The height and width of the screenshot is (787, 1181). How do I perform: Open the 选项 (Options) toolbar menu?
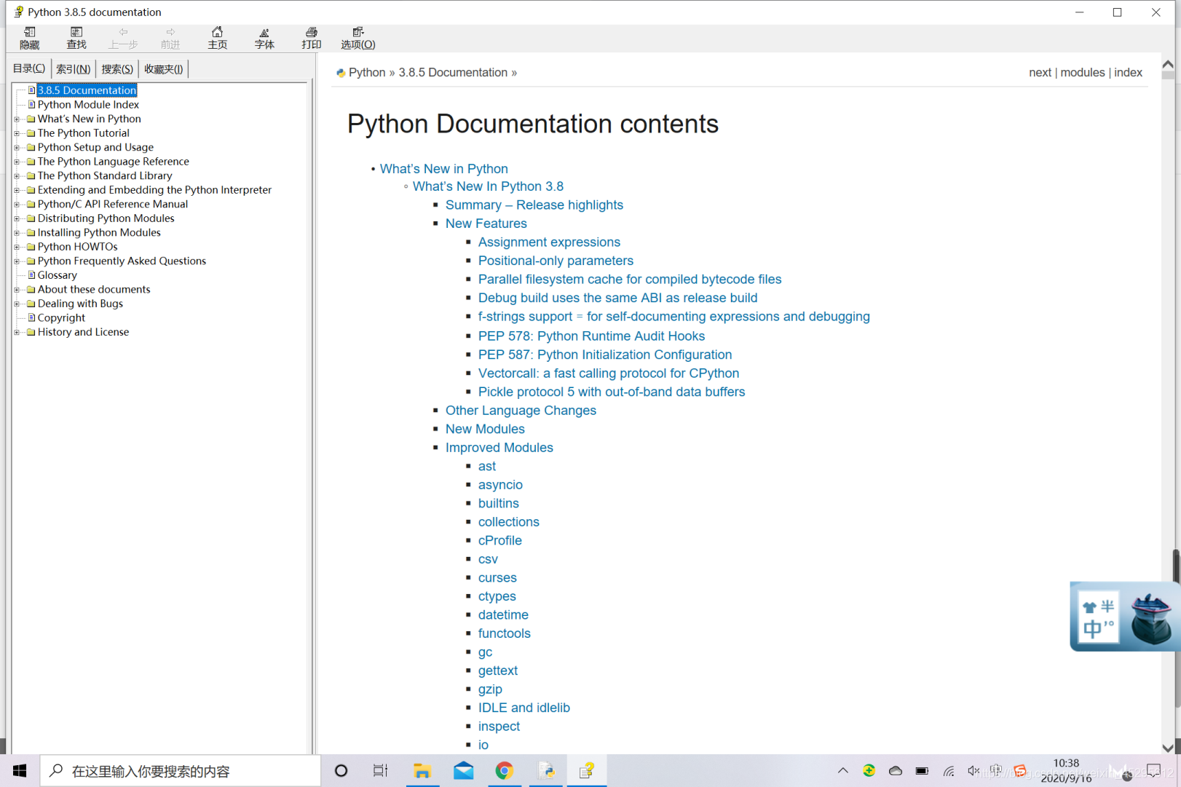click(x=358, y=38)
